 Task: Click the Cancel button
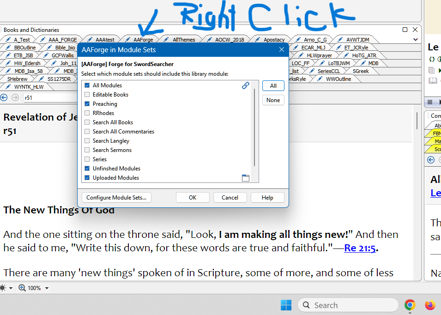coord(230,197)
